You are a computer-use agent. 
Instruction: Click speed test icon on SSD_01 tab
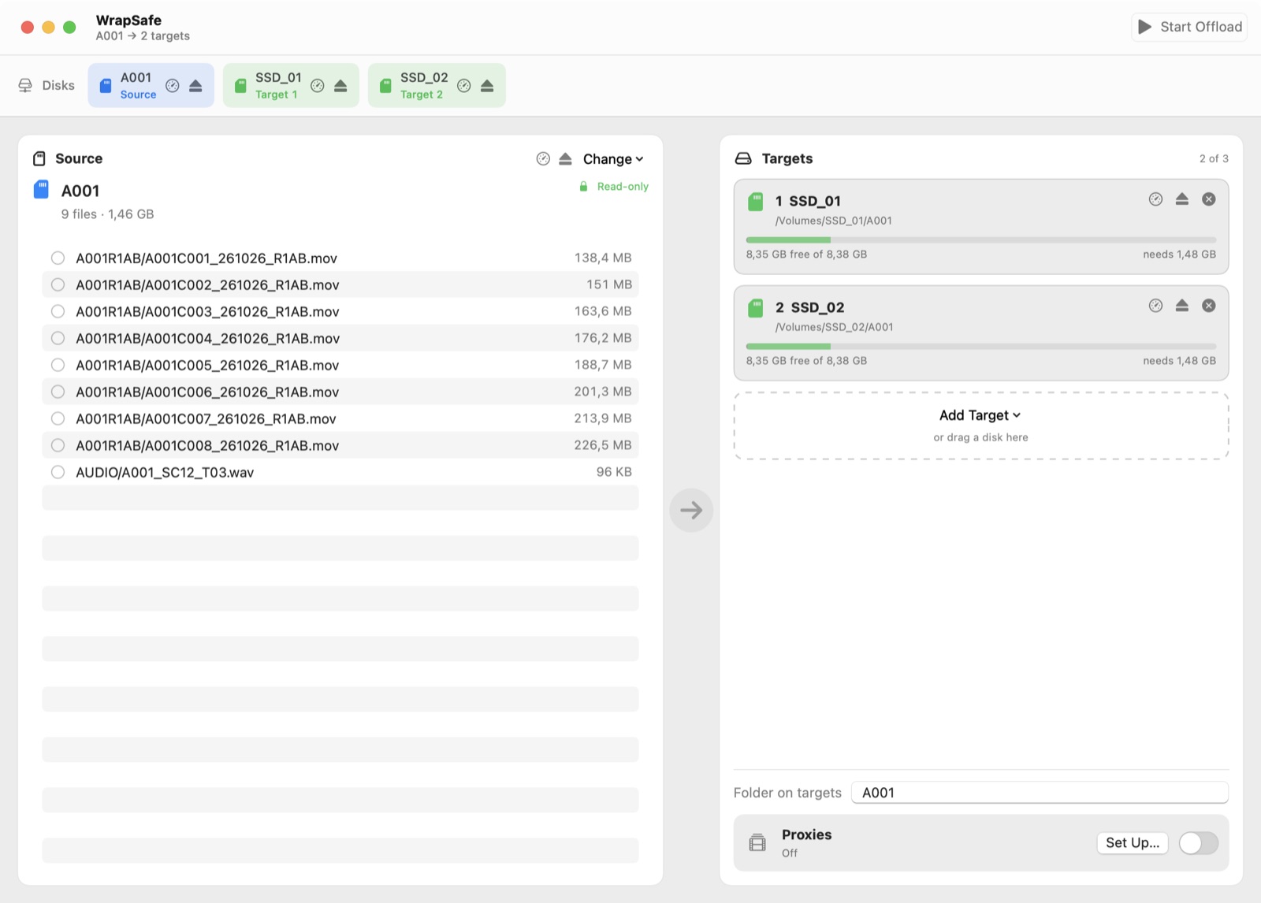[x=318, y=86]
